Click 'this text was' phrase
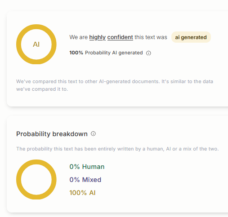The height and width of the screenshot is (217, 228). coord(151,37)
